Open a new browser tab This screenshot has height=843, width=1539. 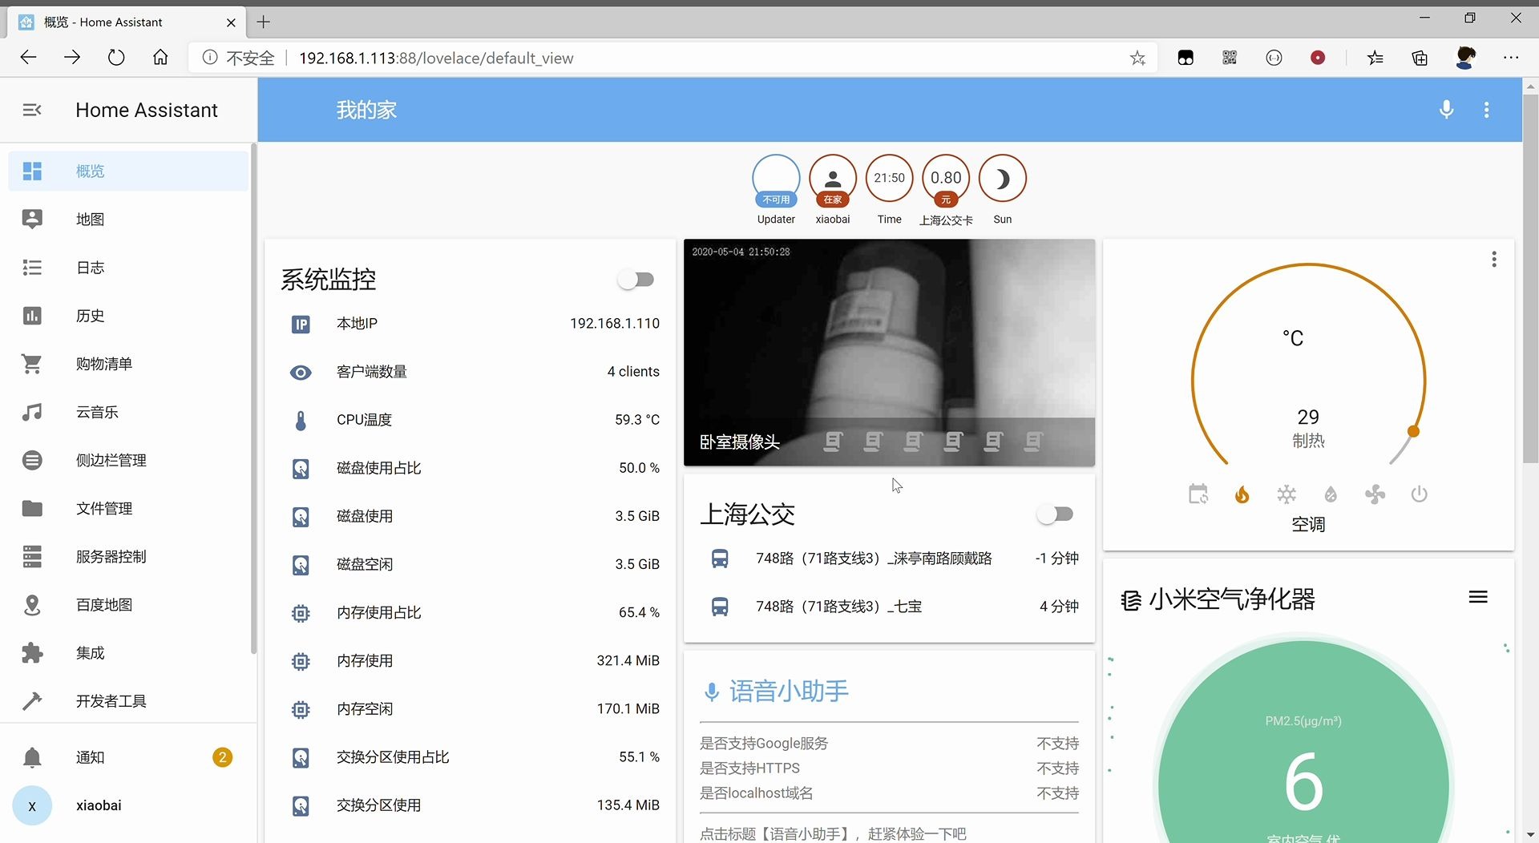[x=263, y=22]
